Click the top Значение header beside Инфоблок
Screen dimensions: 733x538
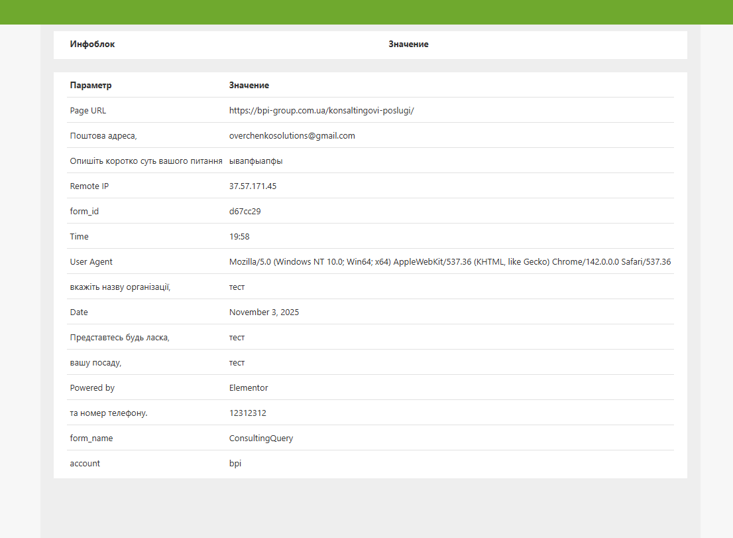click(408, 44)
